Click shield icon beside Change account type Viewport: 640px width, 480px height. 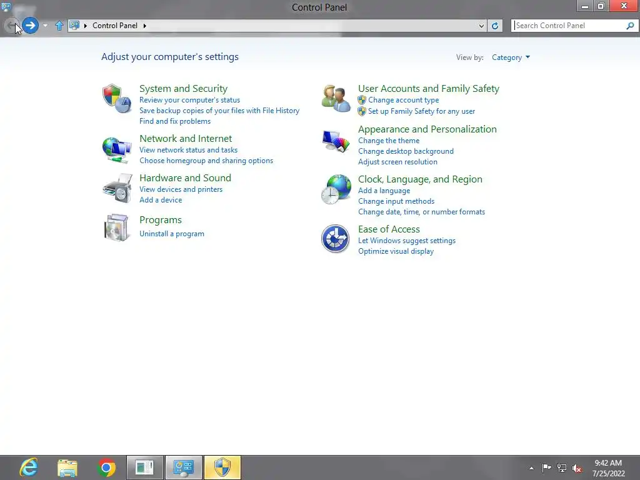coord(362,100)
